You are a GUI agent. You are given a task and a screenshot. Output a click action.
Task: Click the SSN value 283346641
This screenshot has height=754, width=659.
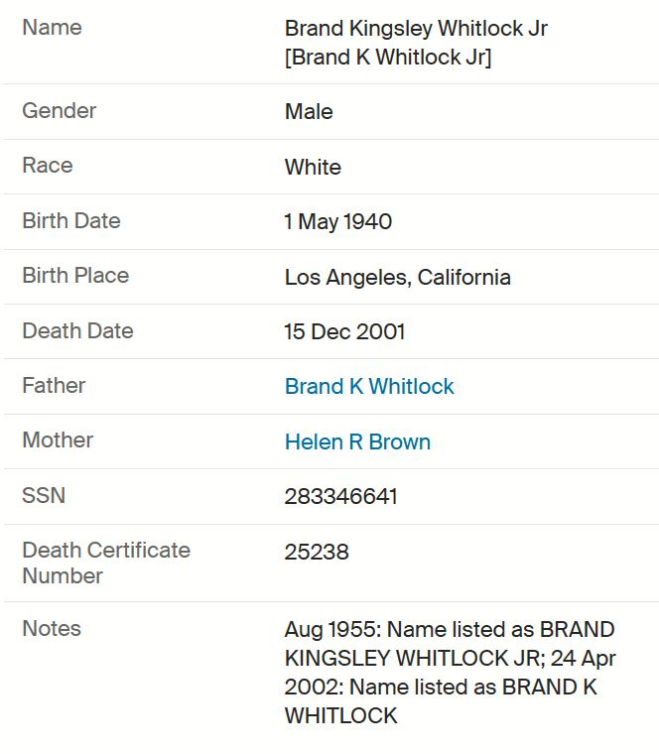340,497
